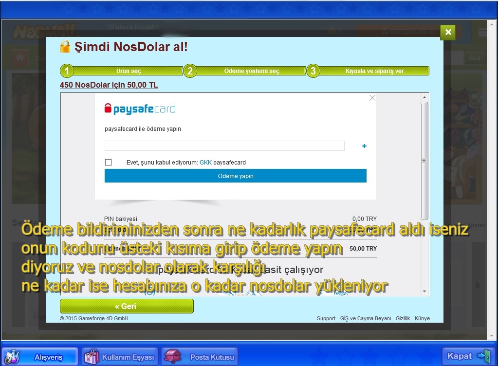498x366 pixels.
Task: Open the Künye imprint link
Action: tap(422, 318)
